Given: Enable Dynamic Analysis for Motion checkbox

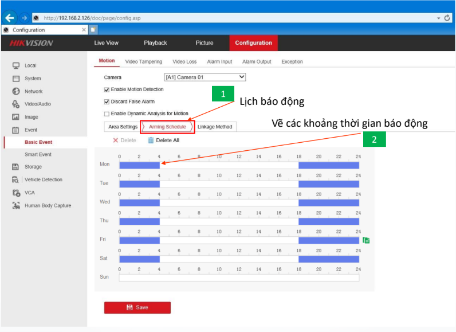Looking at the screenshot, I should [x=107, y=114].
